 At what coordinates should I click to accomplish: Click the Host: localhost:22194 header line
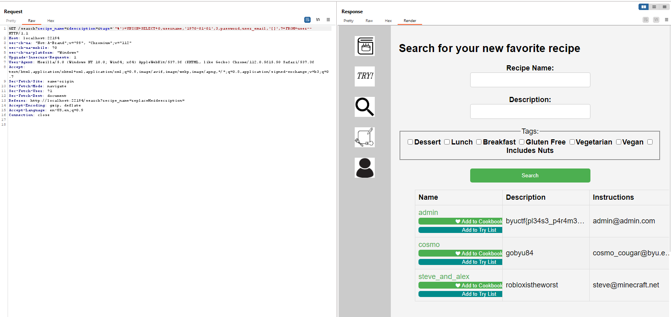34,38
